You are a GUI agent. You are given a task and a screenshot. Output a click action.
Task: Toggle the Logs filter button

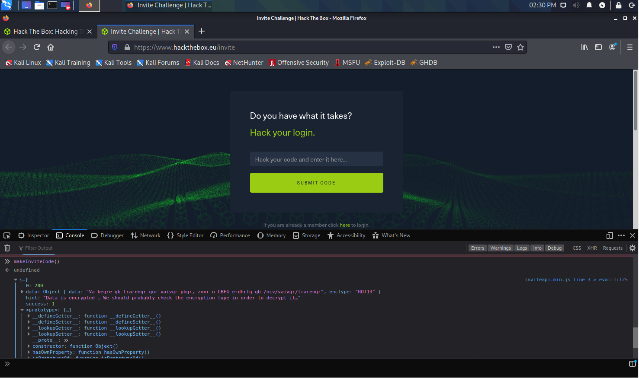(x=522, y=248)
